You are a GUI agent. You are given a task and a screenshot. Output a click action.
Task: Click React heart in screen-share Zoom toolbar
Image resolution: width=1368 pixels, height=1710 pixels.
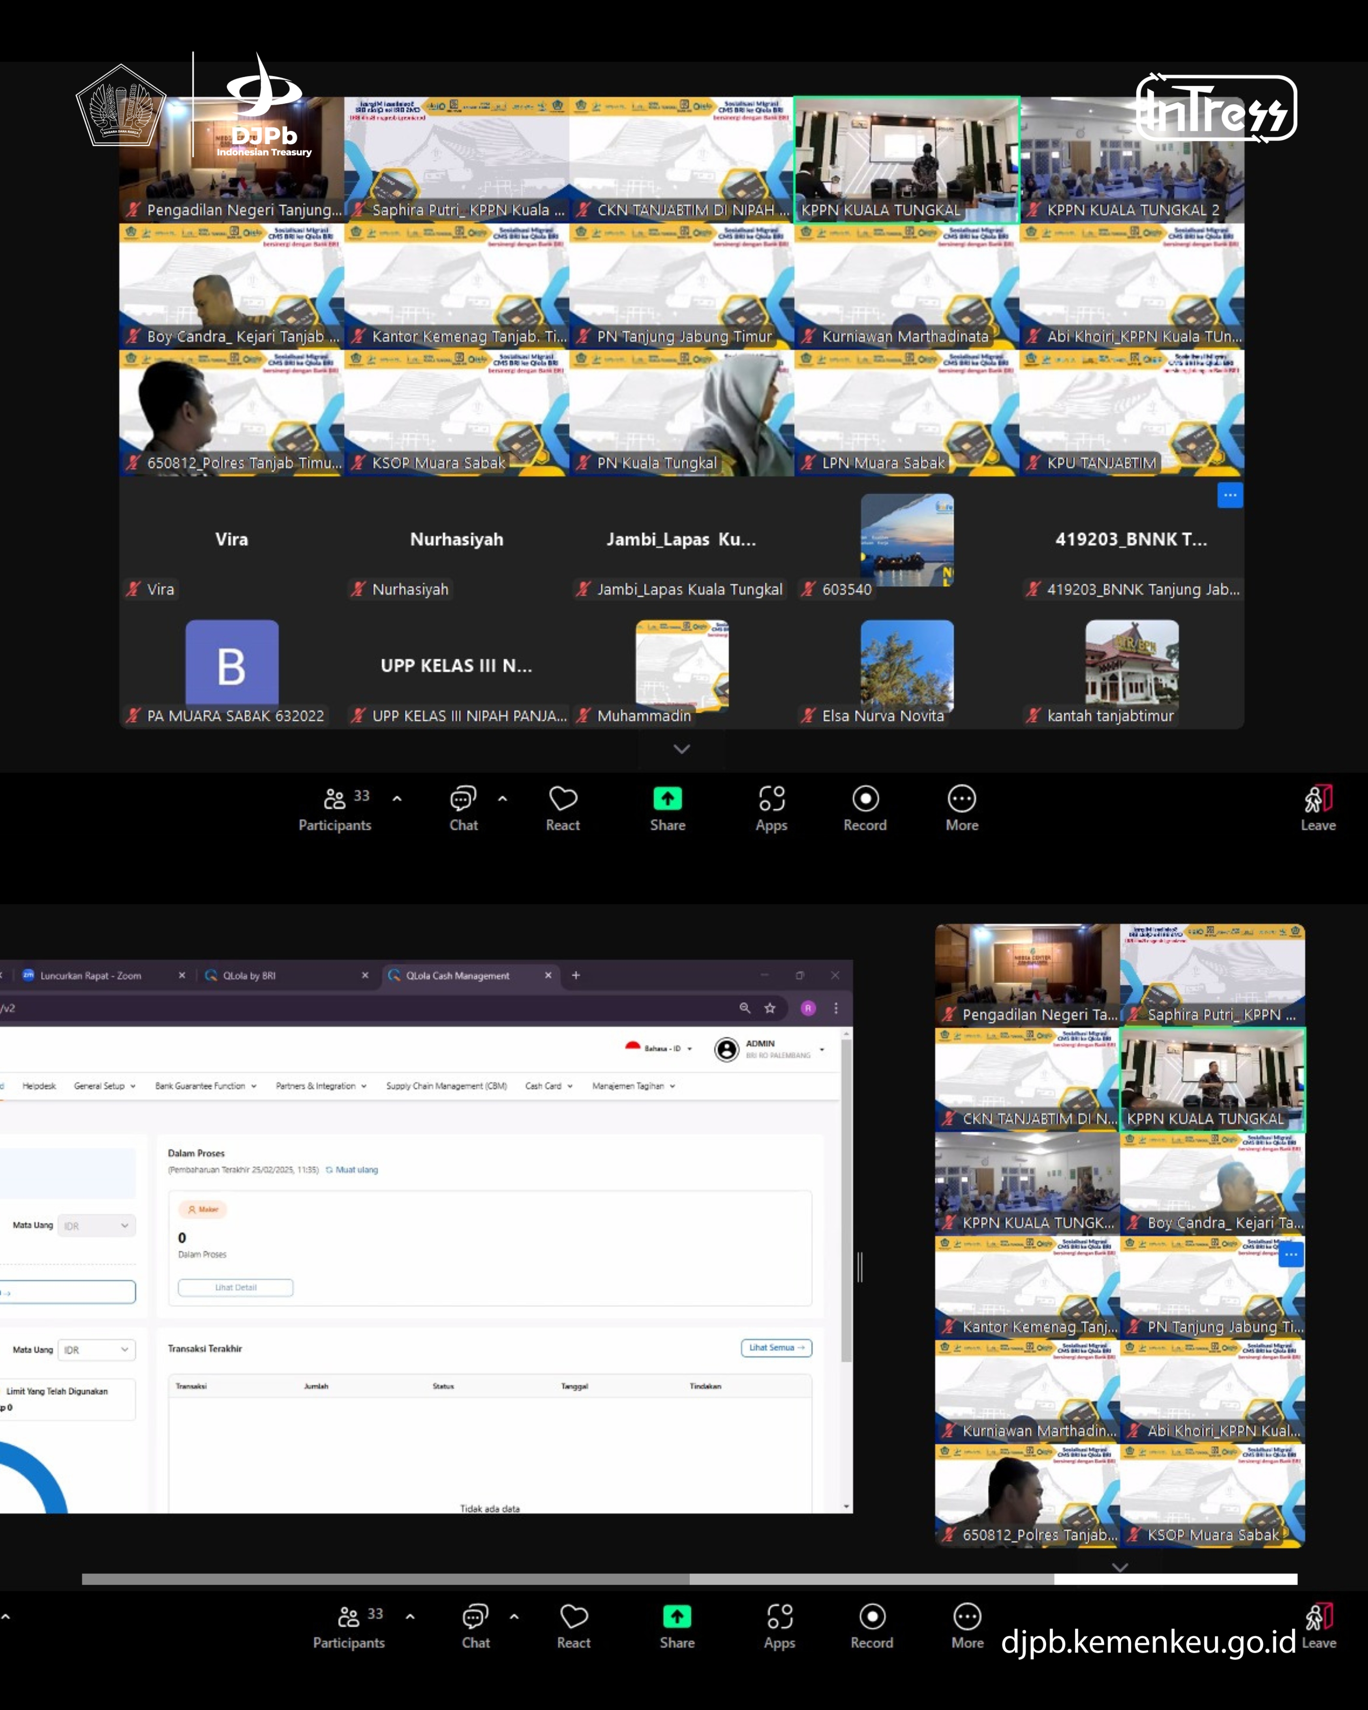tap(574, 1626)
